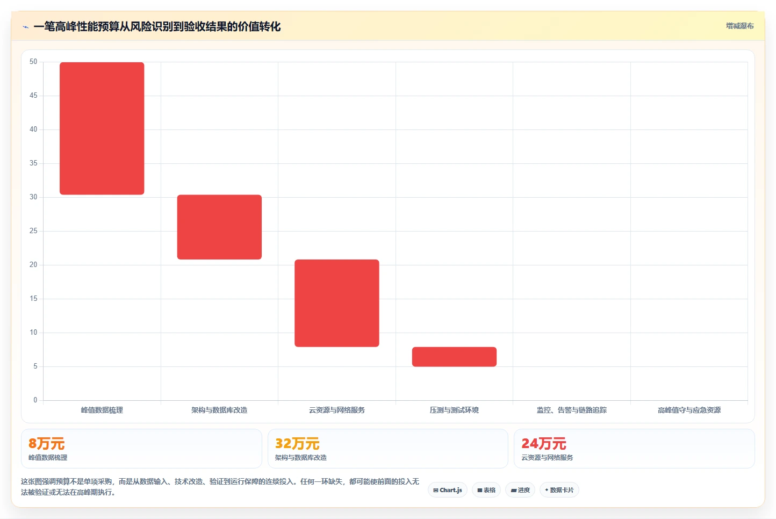Click the 高峰值守与应急资源 axis label
Screen dimensions: 776x519
tap(689, 410)
